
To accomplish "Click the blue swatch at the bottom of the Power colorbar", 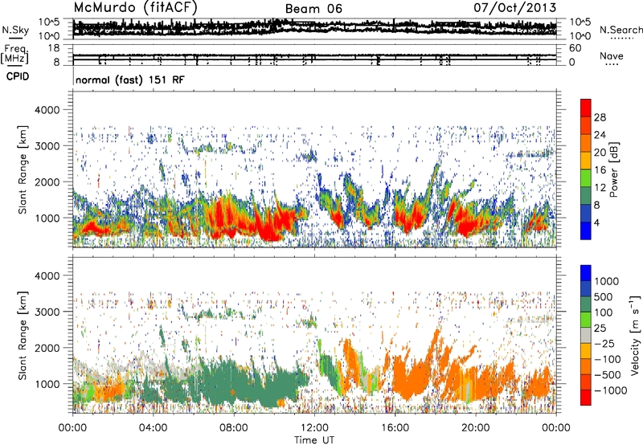I will point(586,231).
